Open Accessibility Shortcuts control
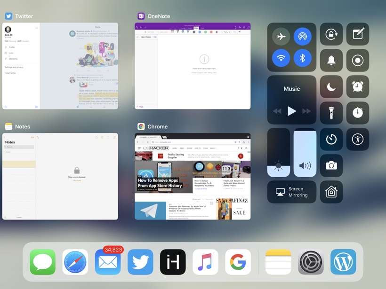386x289 pixels. click(358, 139)
